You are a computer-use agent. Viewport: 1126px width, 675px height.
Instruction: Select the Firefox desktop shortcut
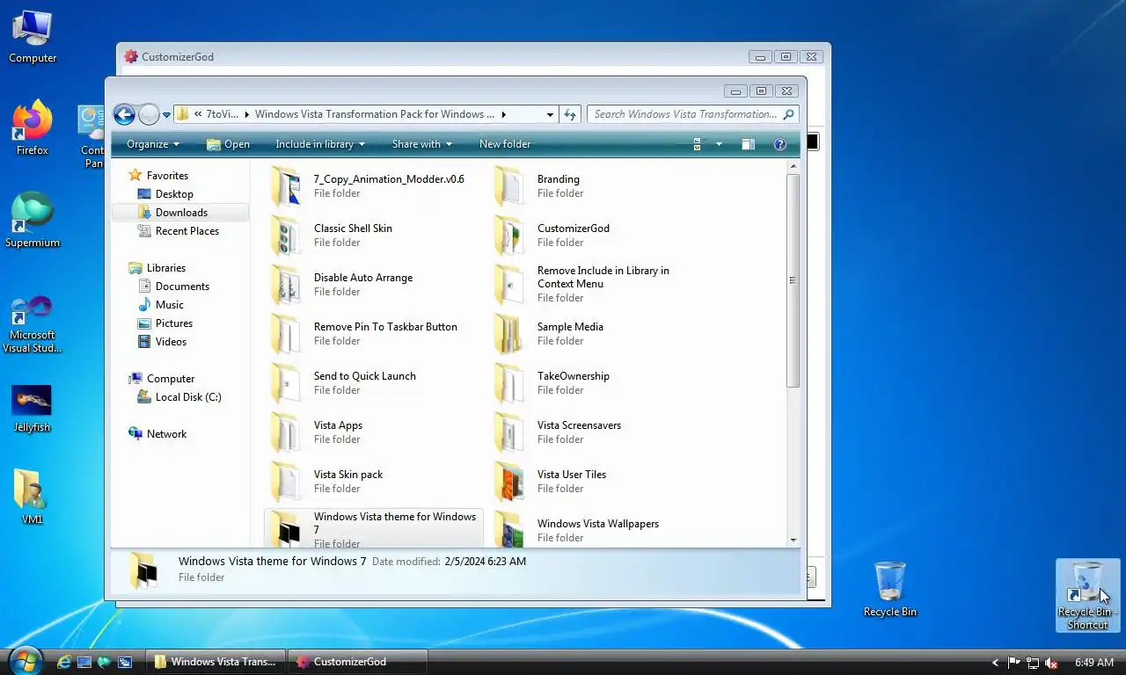[33, 128]
